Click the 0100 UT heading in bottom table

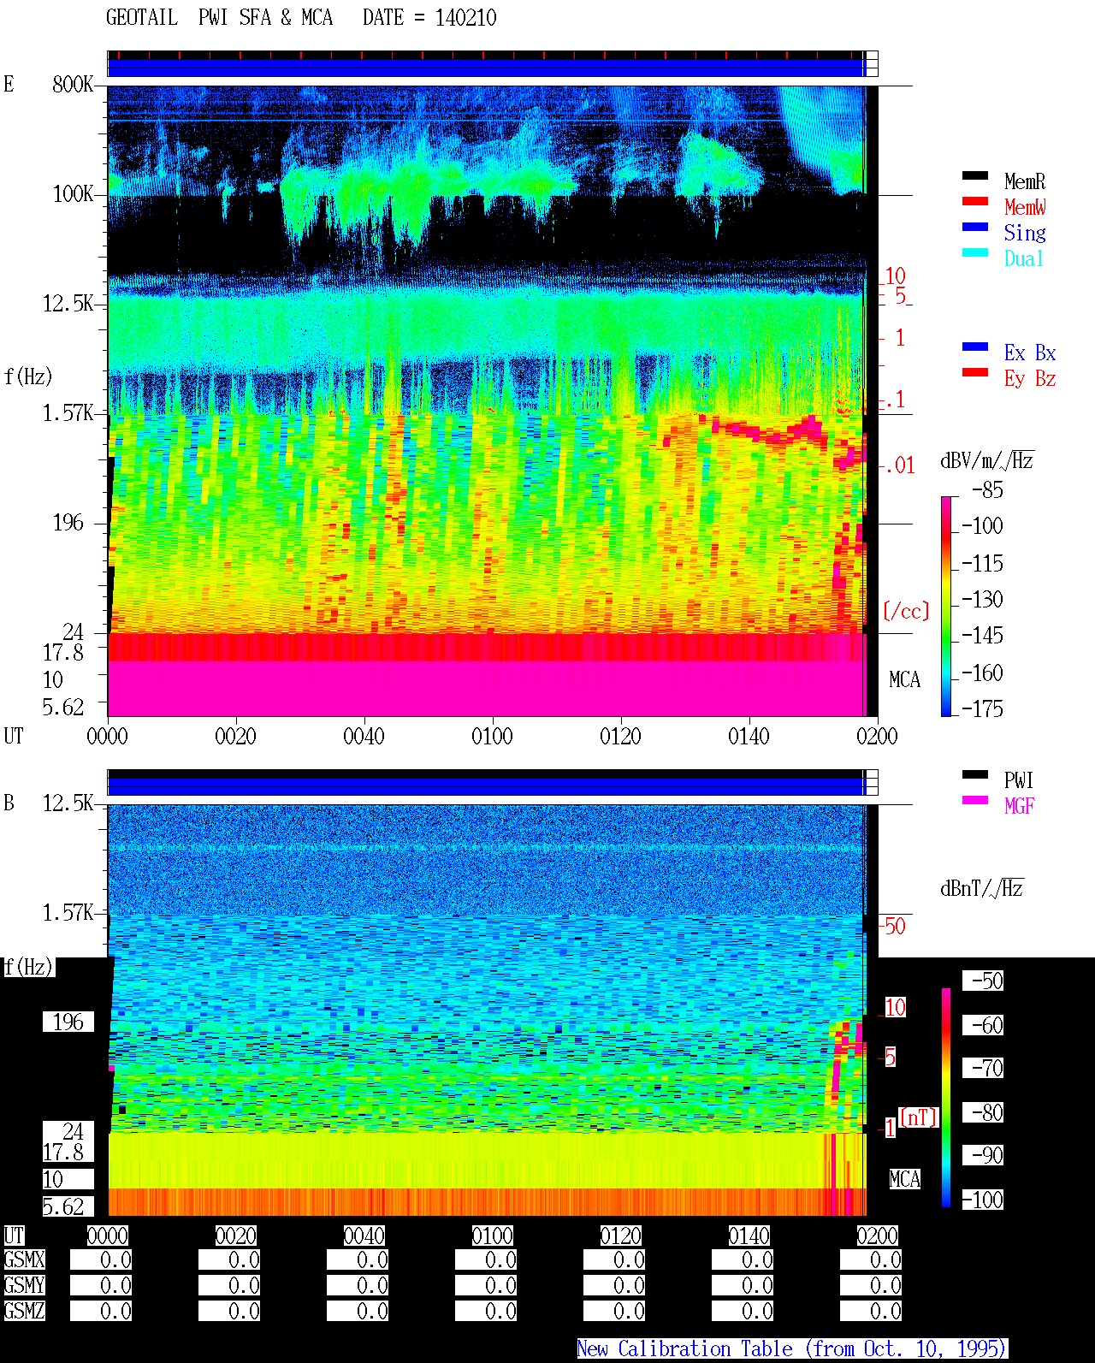[x=493, y=1236]
